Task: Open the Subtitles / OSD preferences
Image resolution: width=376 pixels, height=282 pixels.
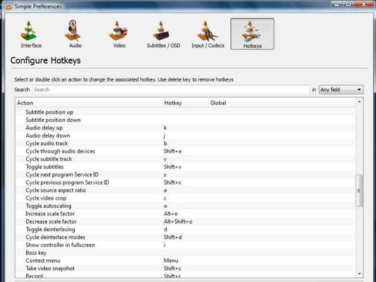Action: pos(163,34)
